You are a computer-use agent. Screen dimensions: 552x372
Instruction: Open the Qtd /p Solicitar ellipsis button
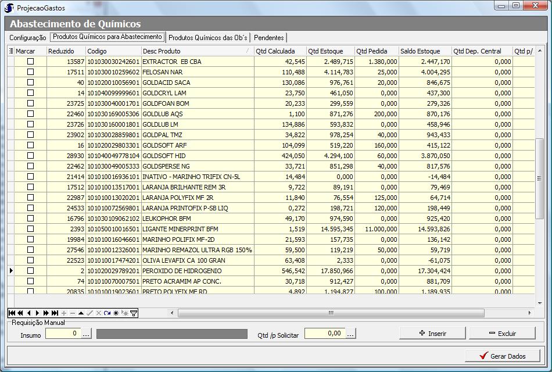pos(350,334)
